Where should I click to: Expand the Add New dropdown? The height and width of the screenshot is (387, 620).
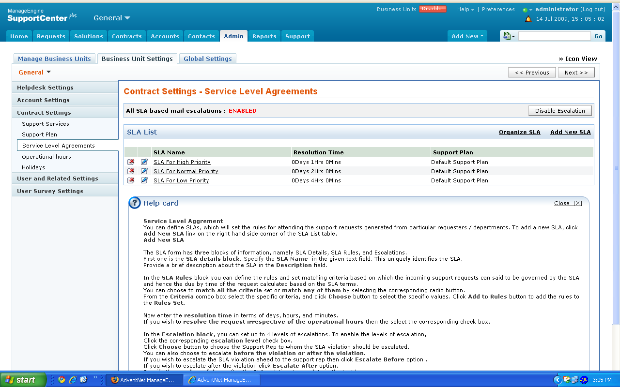click(x=468, y=36)
